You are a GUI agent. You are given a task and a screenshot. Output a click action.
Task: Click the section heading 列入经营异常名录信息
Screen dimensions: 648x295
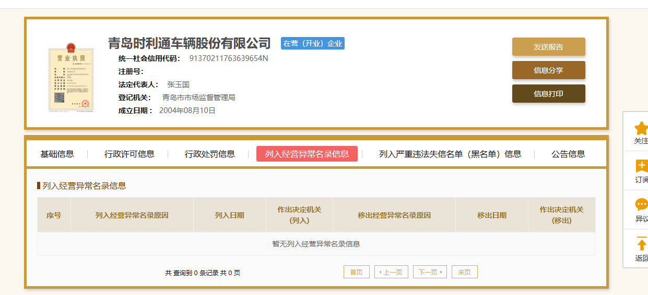(84, 186)
